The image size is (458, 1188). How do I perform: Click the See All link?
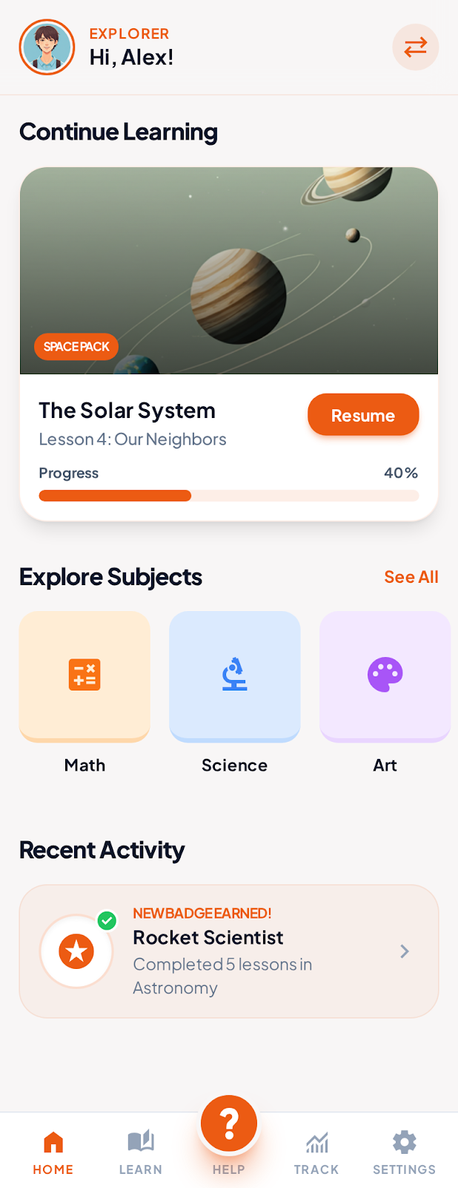point(411,576)
